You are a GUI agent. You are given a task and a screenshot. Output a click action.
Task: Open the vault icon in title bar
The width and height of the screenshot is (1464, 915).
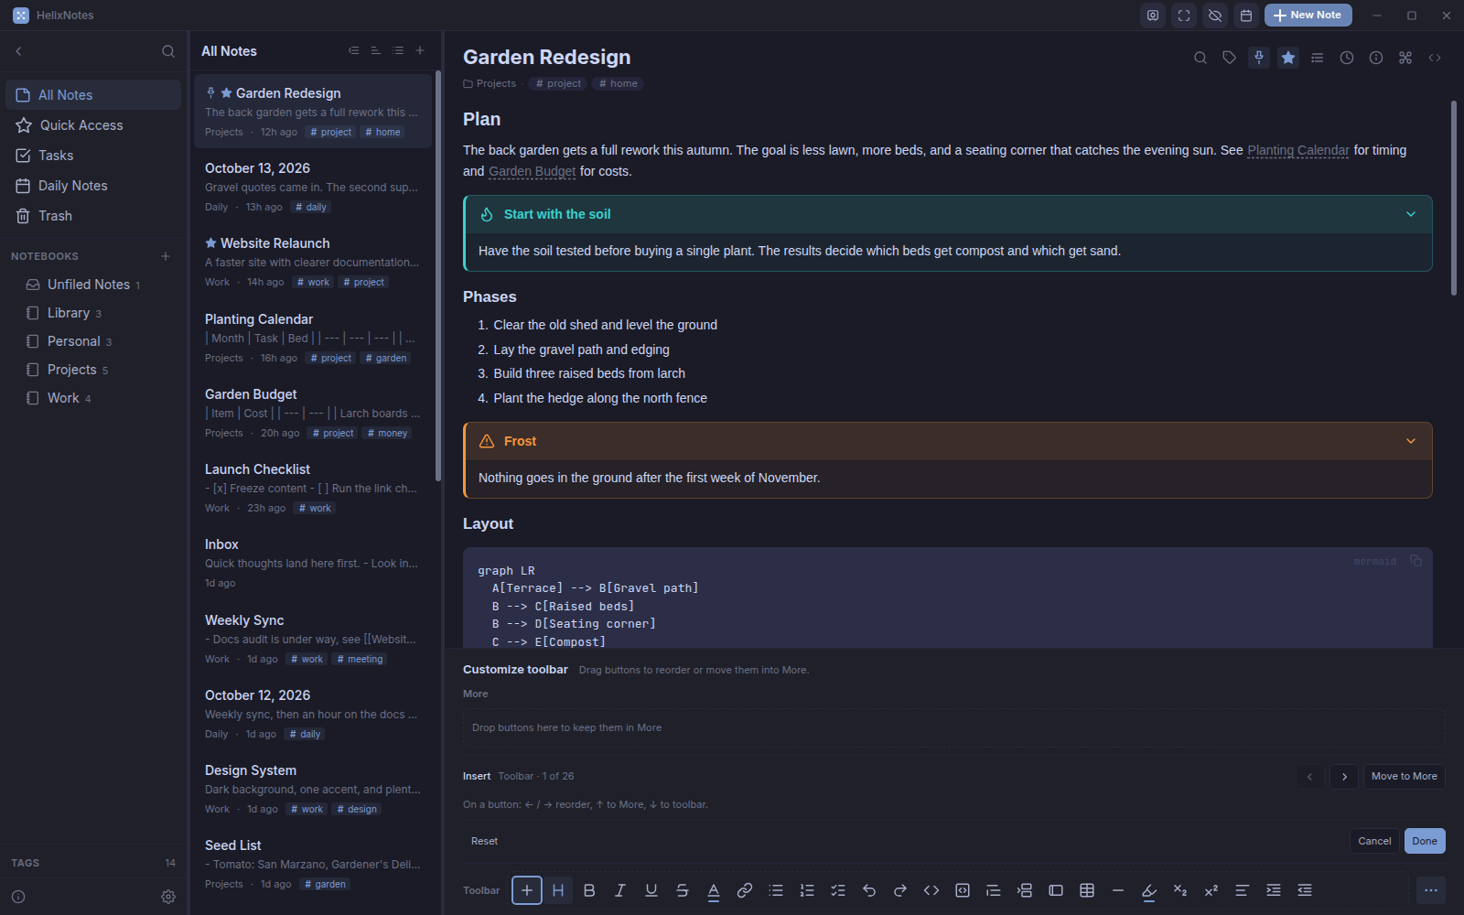click(x=1153, y=16)
